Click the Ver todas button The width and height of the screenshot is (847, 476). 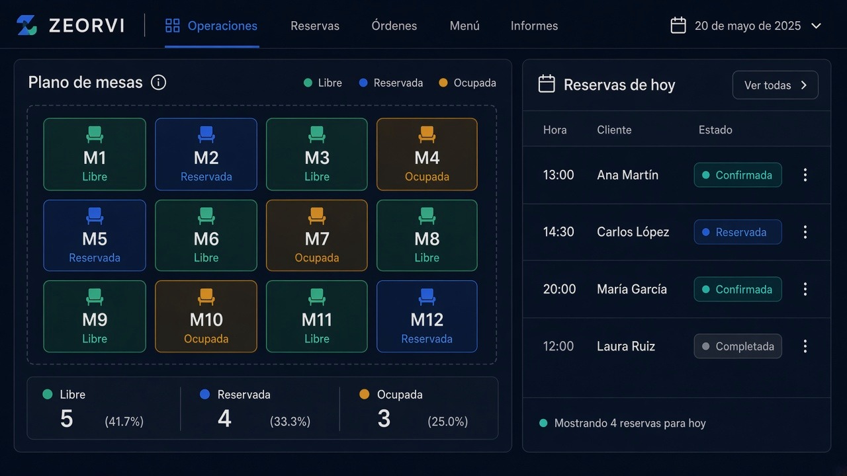coord(776,85)
